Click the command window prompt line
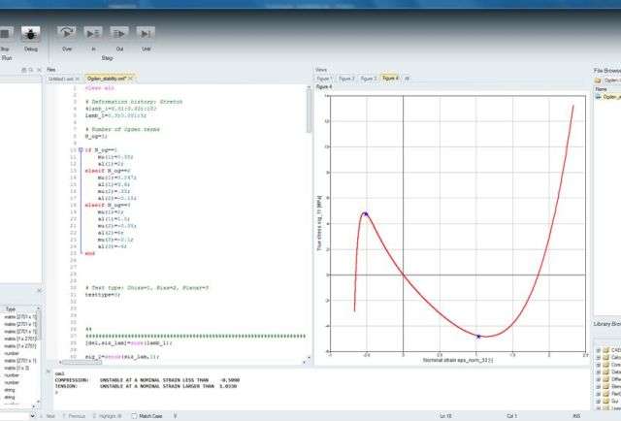 pyautogui.click(x=56, y=392)
